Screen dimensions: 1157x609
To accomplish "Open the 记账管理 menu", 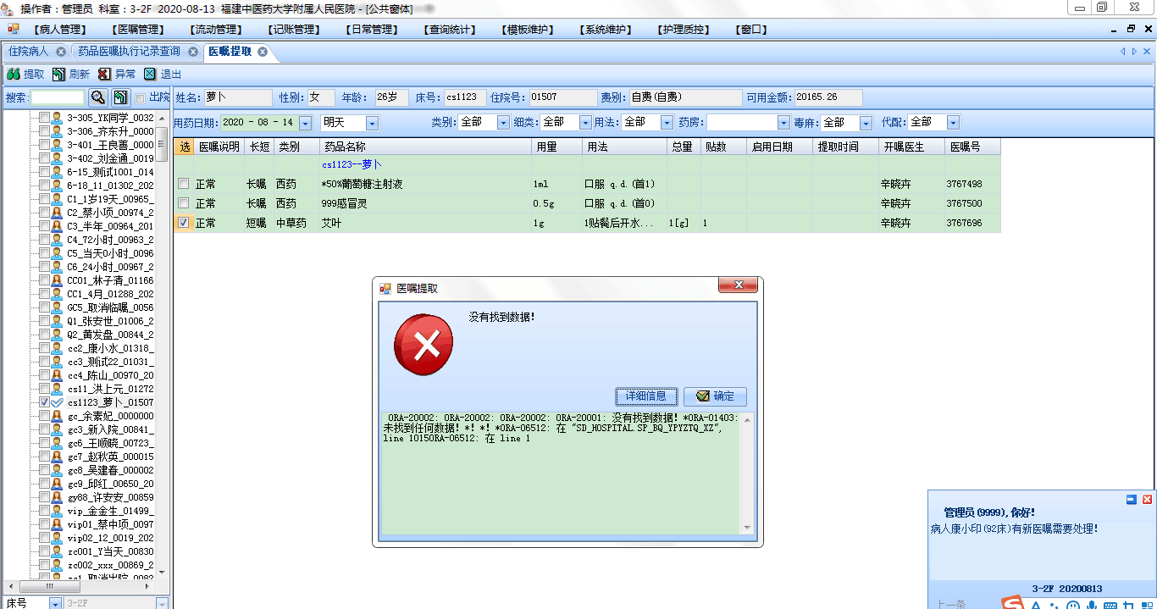I will [x=294, y=30].
